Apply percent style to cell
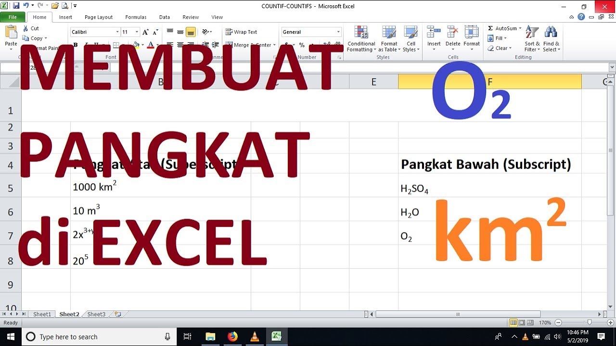 [302, 45]
